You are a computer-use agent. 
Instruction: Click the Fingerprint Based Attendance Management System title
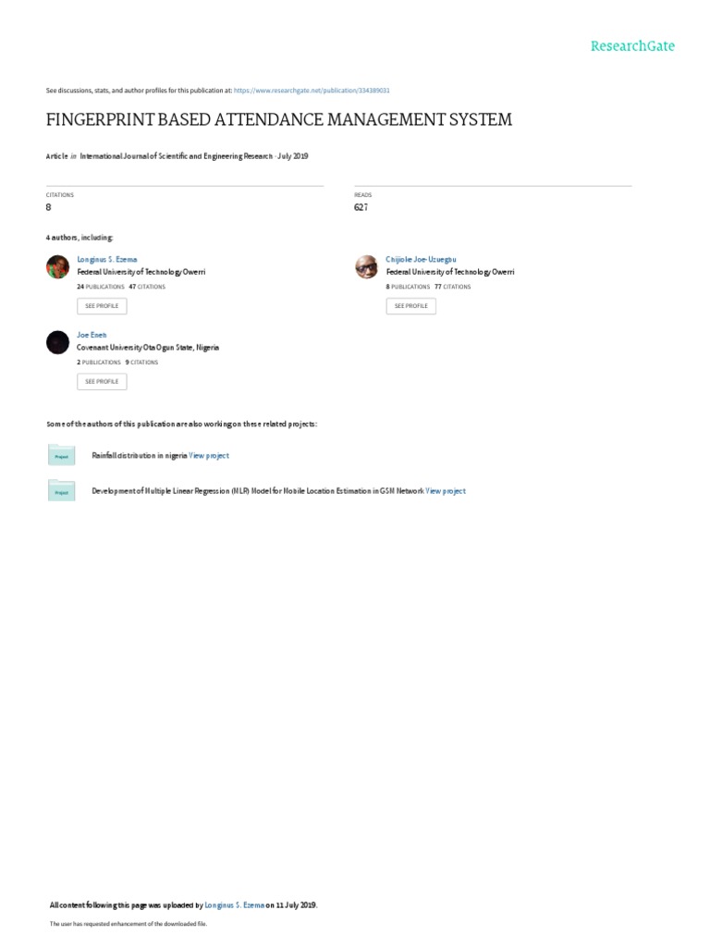tap(279, 119)
